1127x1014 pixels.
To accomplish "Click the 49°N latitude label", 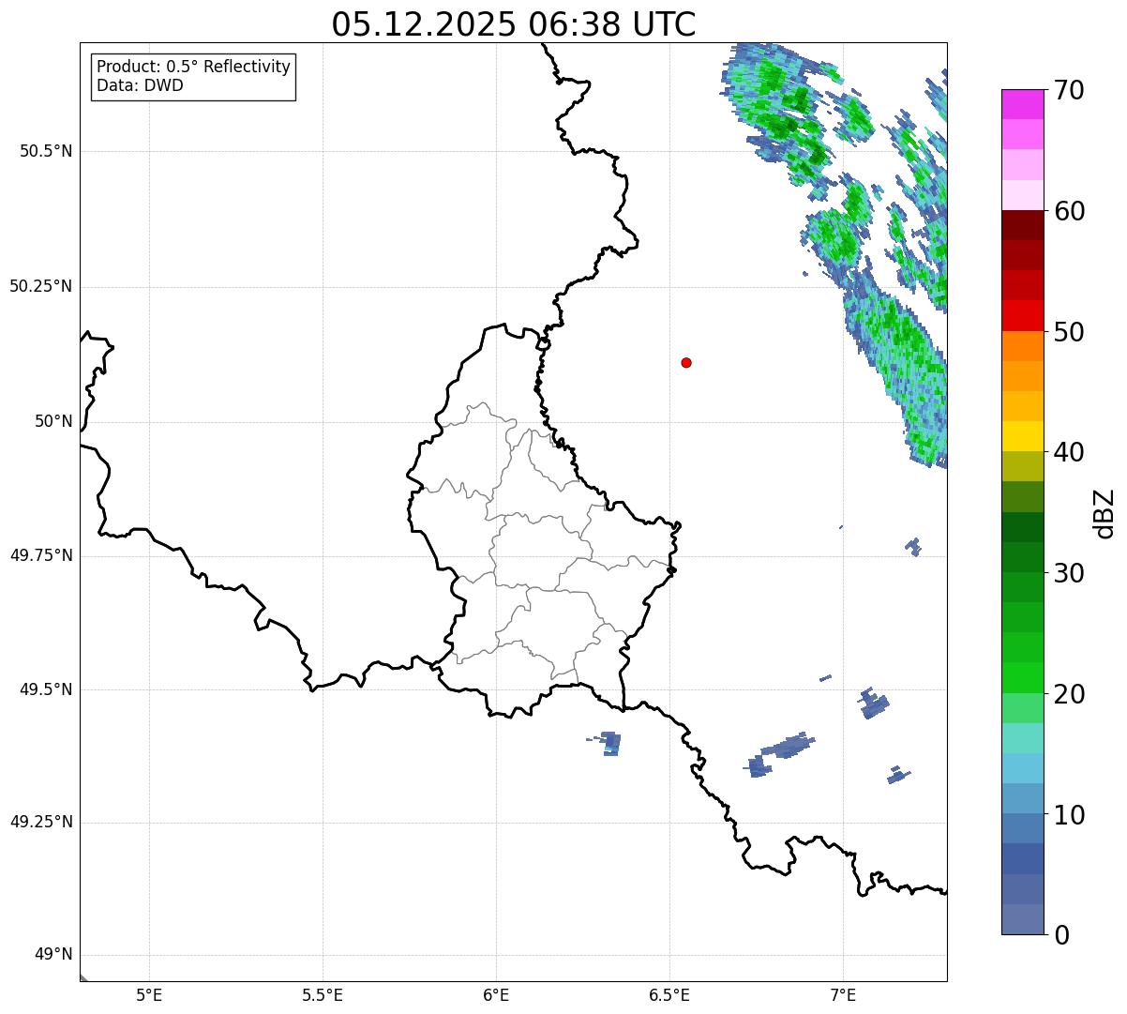I will pos(53,955).
